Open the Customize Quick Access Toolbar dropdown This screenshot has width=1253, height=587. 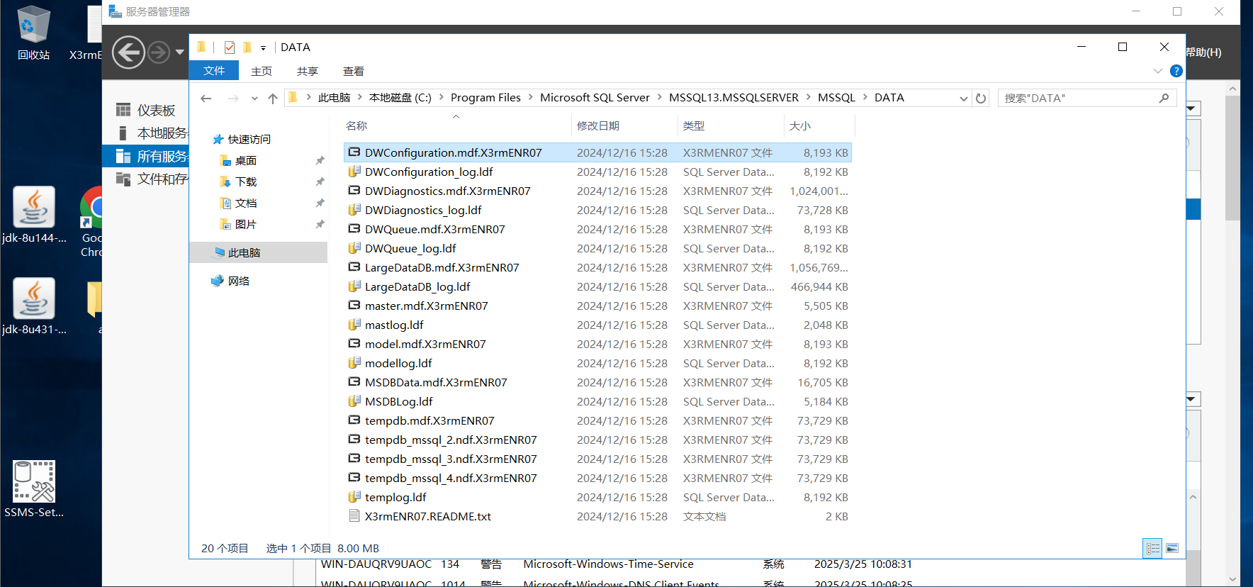pyautogui.click(x=263, y=48)
